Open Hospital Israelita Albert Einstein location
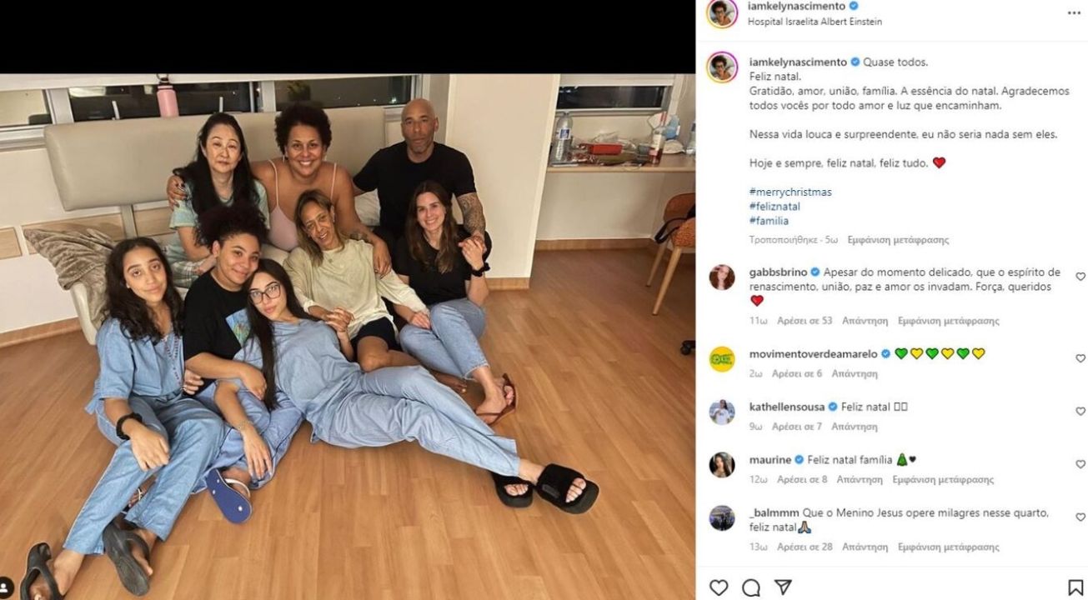 click(815, 22)
